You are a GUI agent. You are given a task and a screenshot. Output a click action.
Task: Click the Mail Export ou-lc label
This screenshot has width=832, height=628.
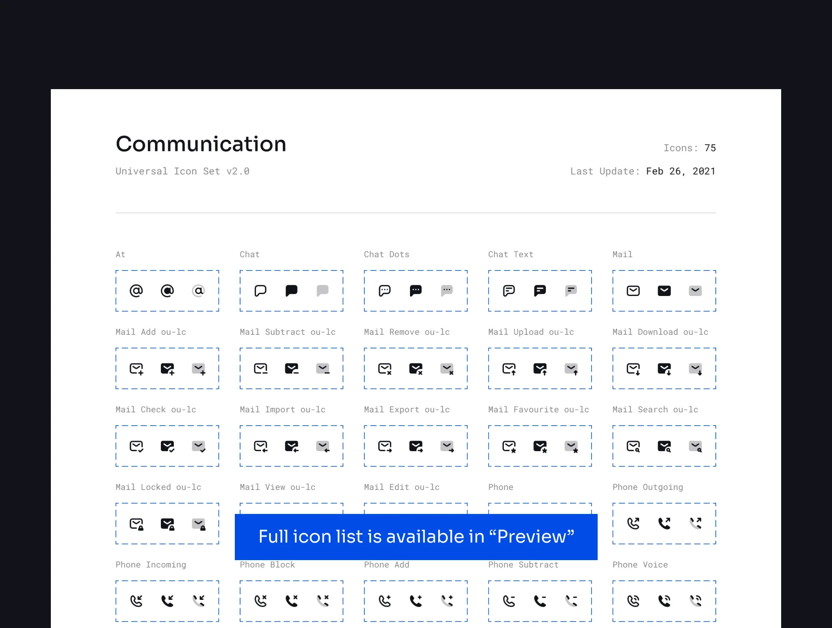(x=407, y=410)
